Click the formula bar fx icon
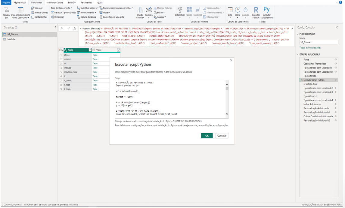 coord(75,28)
